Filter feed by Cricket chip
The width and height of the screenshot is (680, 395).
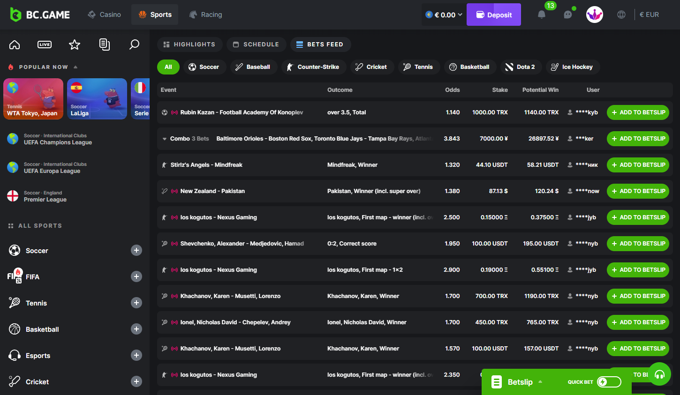tap(372, 67)
